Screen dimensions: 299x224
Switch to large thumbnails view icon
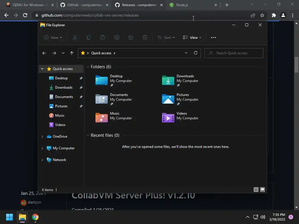point(263,190)
